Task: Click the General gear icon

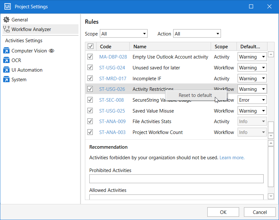Action: (x=6, y=20)
